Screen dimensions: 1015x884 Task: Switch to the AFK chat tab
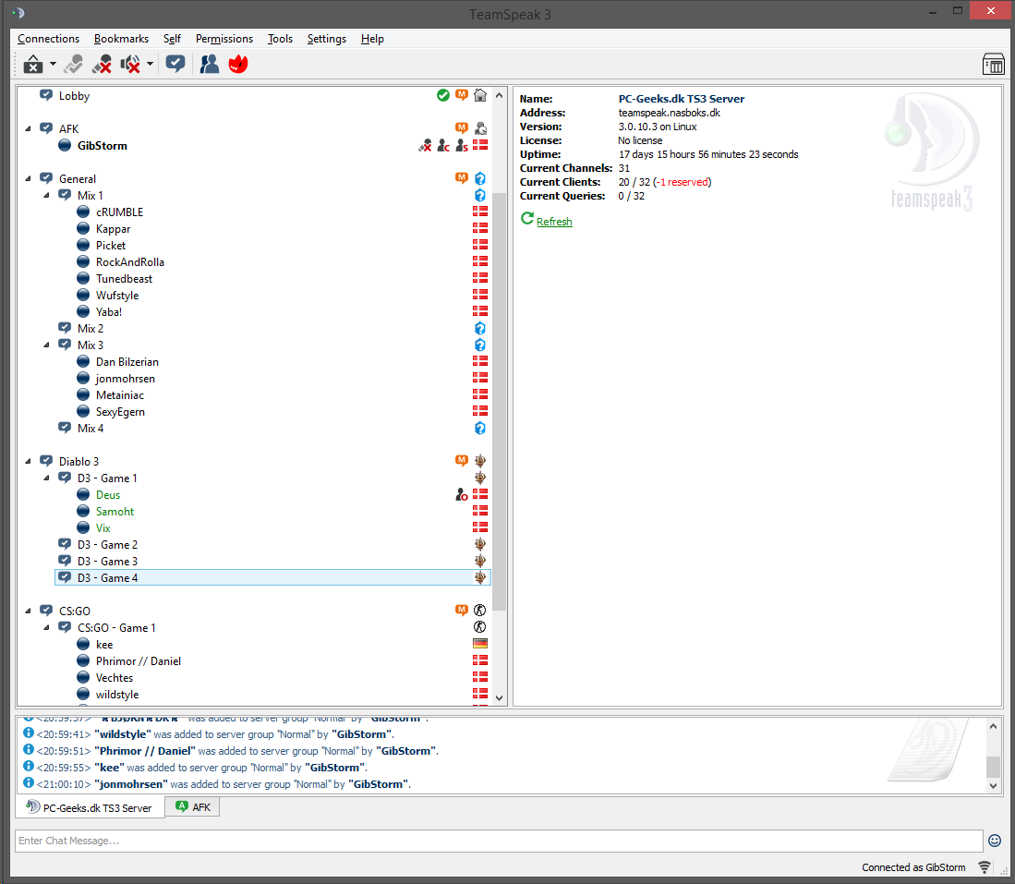193,807
